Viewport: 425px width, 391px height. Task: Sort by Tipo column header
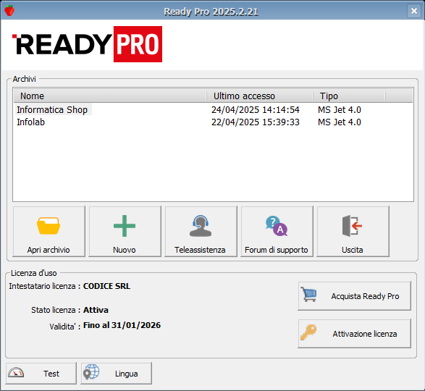click(349, 96)
